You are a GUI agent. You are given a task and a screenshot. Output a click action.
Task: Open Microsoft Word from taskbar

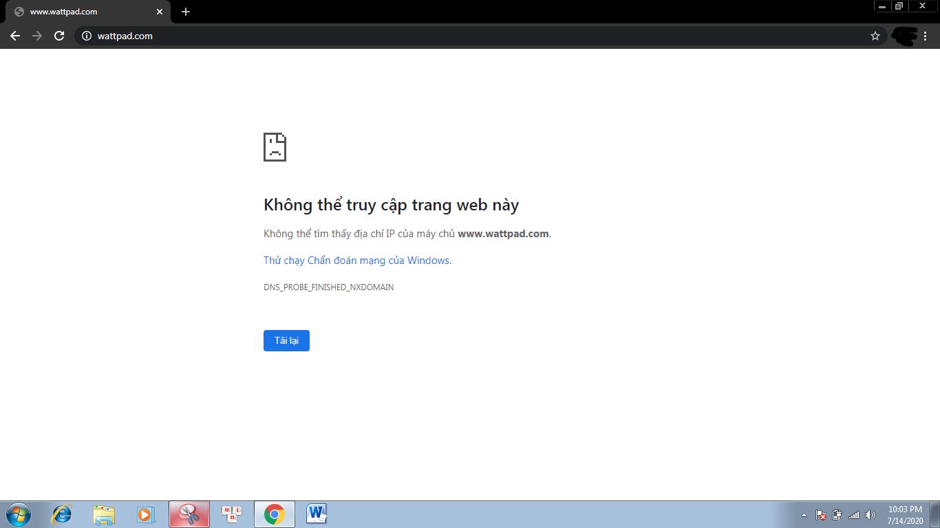click(317, 514)
